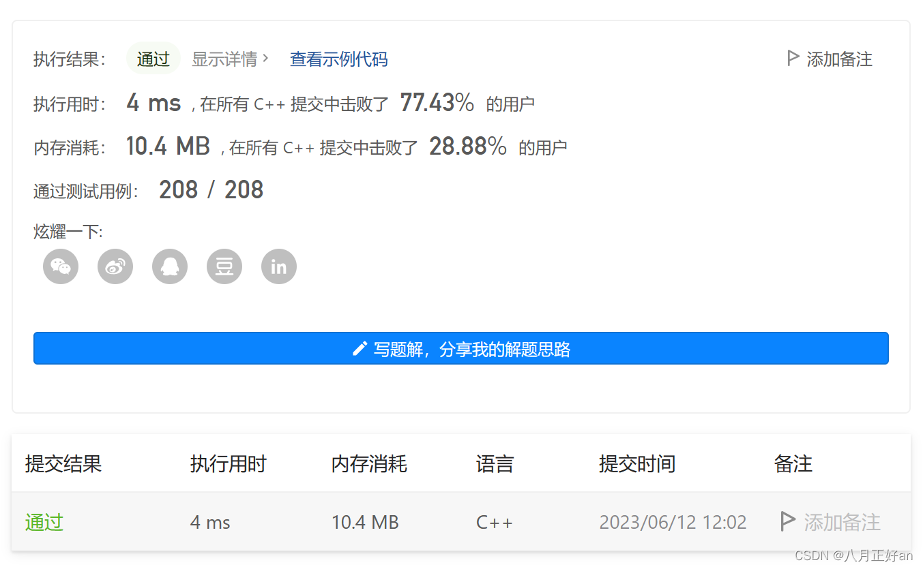
Task: Click the 备注 column header
Action: (793, 464)
